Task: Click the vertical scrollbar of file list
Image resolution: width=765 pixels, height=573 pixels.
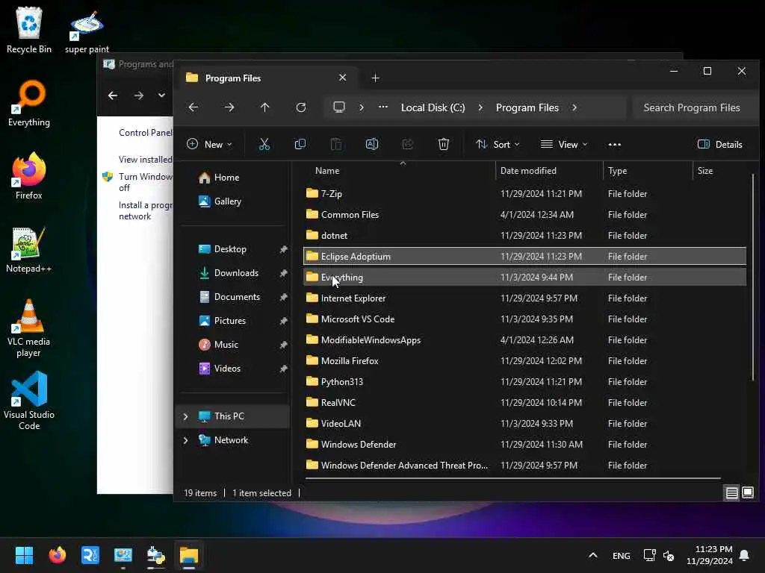Action: (753, 278)
